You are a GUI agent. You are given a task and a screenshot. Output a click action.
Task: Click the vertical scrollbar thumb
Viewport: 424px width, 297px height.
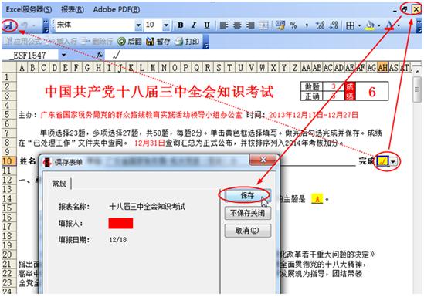[x=417, y=89]
